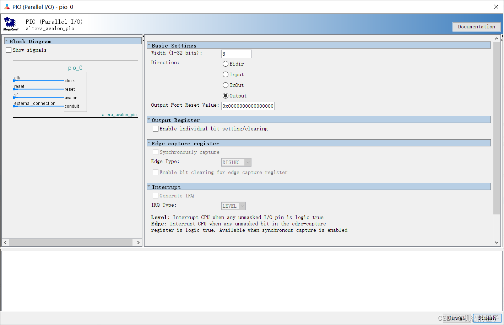Select the Output direction radio button
Viewport: 504px width, 325px height.
click(226, 96)
